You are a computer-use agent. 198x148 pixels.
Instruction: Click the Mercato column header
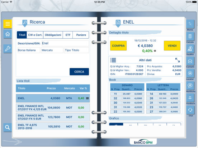click(x=70, y=88)
